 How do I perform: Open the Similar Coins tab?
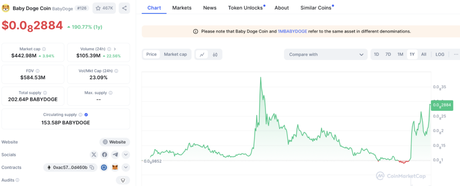click(x=316, y=8)
